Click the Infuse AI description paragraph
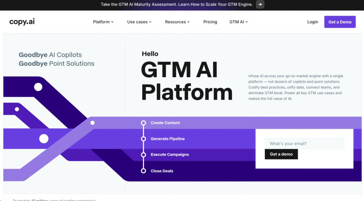 [x=295, y=87]
